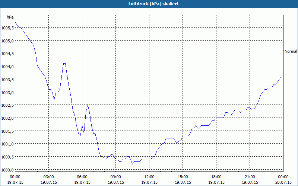Select the '21:00' time label
298x186 pixels.
[x=250, y=177]
